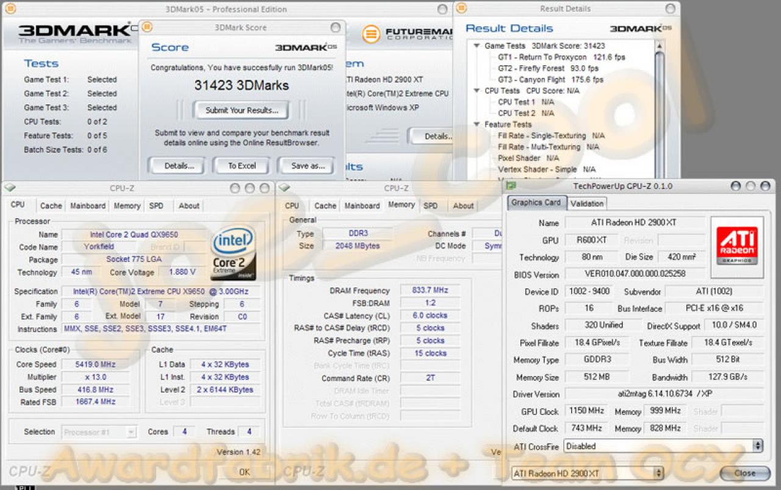781x490 pixels.
Task: Click Bandwidth 127.9 GB/s field
Action: click(x=728, y=377)
